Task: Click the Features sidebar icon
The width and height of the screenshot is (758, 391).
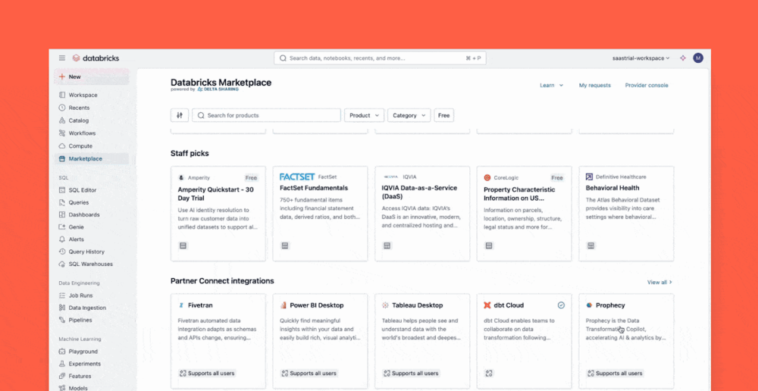Action: click(62, 376)
